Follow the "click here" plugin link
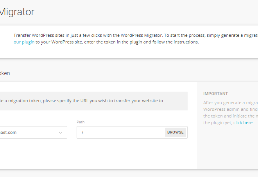Viewport: 258px width, 177px height. (243, 123)
